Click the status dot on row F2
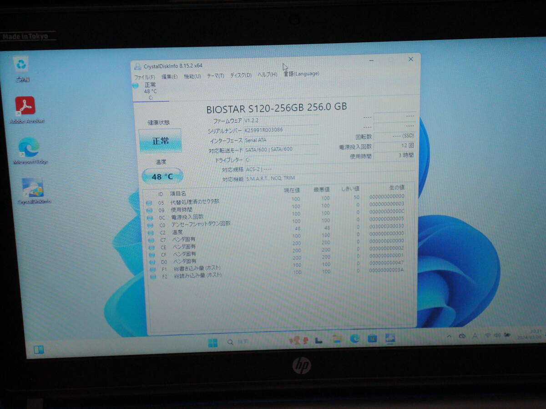This screenshot has height=409, width=546. click(153, 276)
